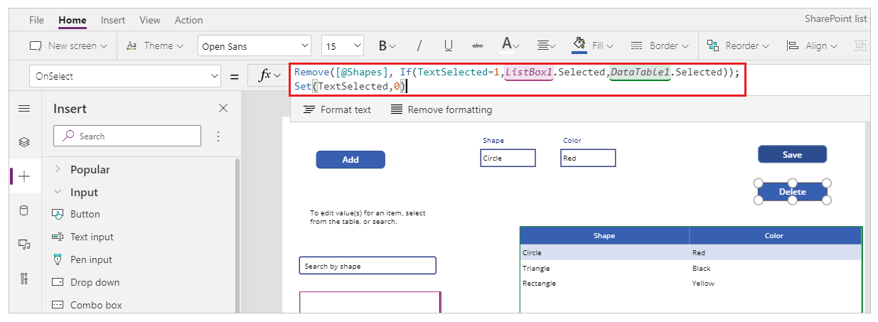878x322 pixels.
Task: Click the empty list box on canvas
Action: tap(370, 302)
